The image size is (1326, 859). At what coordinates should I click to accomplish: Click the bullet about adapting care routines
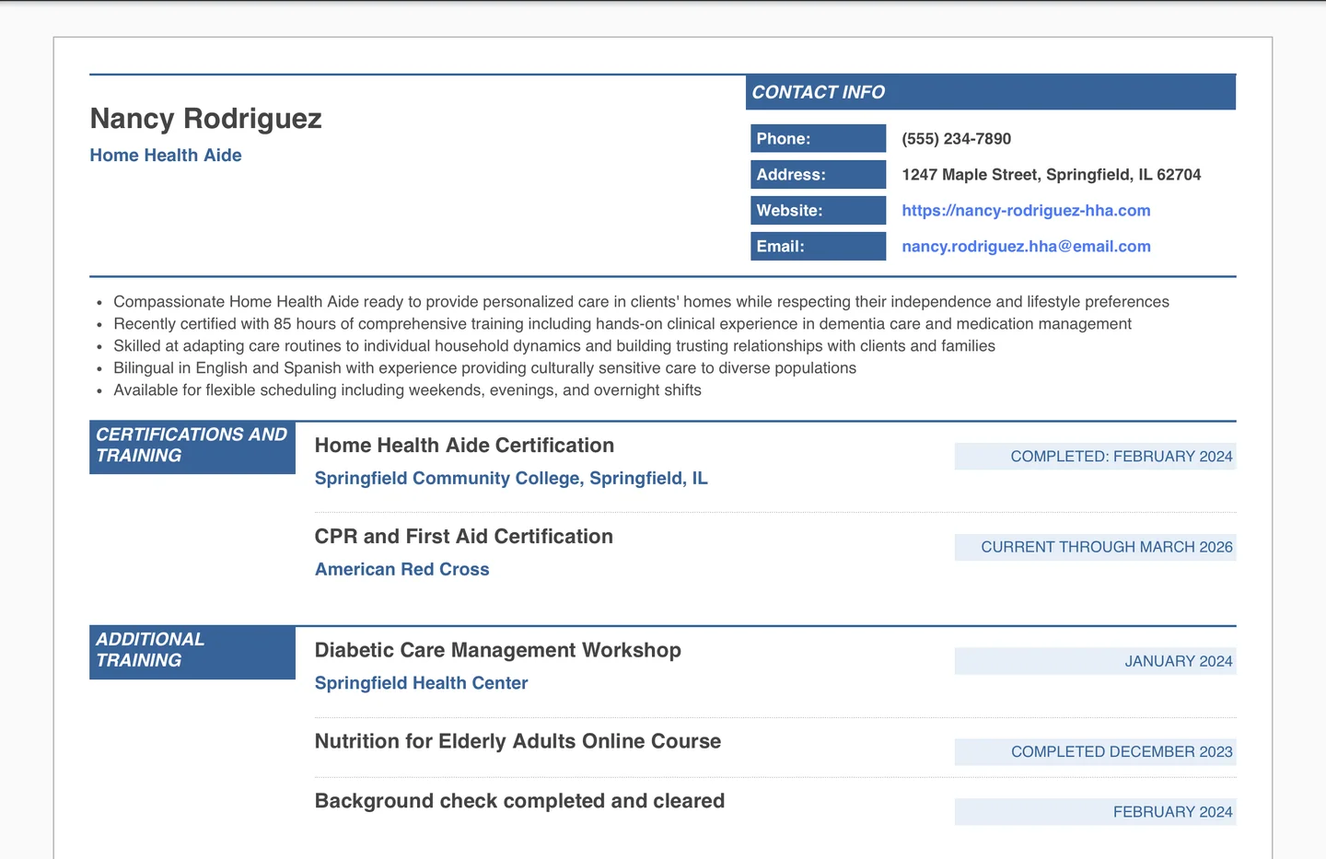(554, 346)
